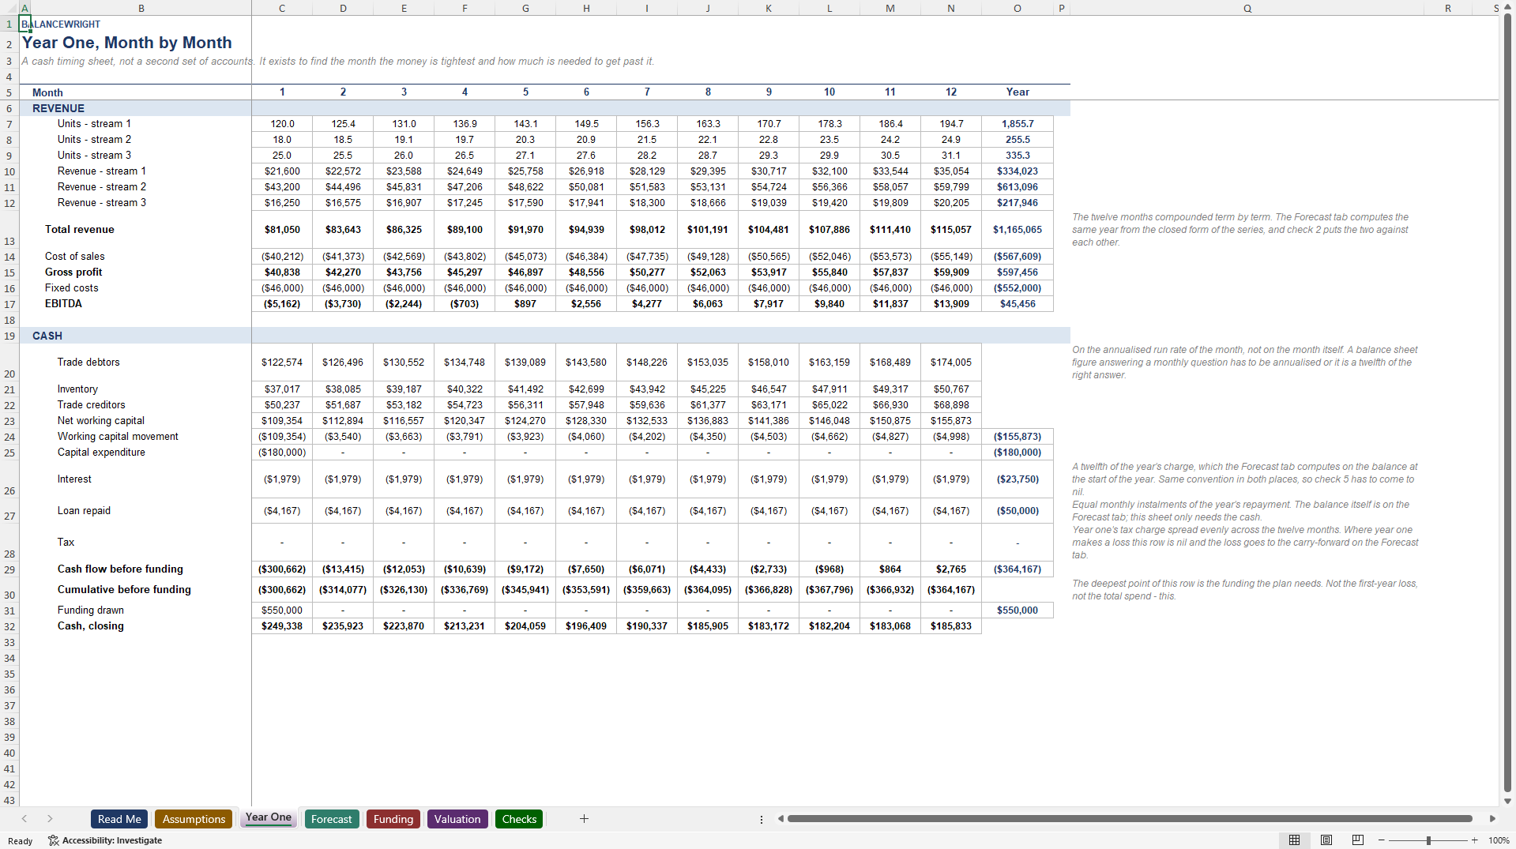Viewport: 1516px width, 849px height.
Task: Switch to Page Layout view
Action: pyautogui.click(x=1326, y=840)
